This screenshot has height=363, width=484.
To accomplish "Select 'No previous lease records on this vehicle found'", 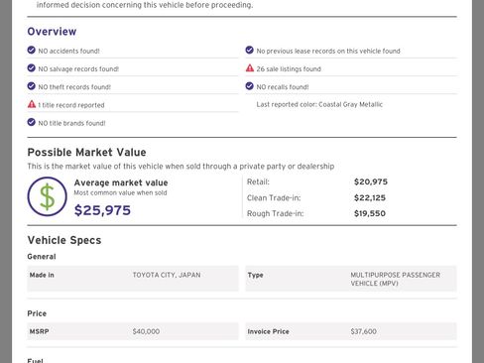I will (x=328, y=51).
